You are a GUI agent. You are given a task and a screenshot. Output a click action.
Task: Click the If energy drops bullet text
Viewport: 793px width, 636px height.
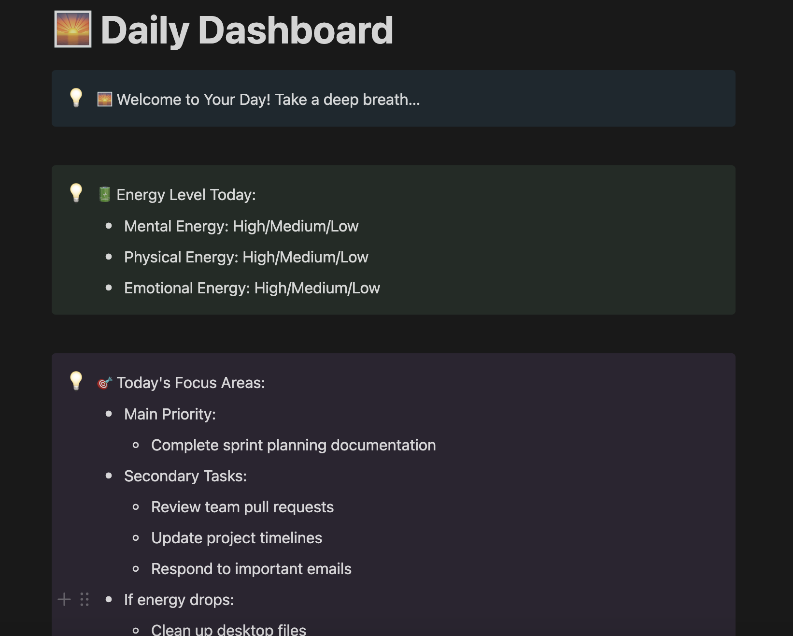click(179, 600)
